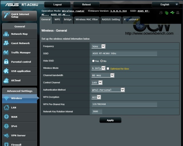Image resolution: width=183 pixels, height=146 pixels.
Task: Click the Parental control padlock icon
Action: pyautogui.click(x=6, y=61)
